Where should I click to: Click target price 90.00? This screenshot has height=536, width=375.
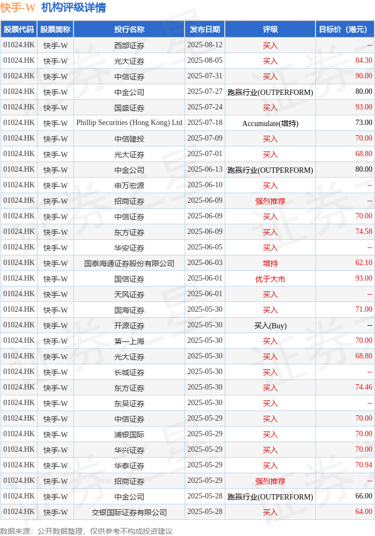pos(364,76)
